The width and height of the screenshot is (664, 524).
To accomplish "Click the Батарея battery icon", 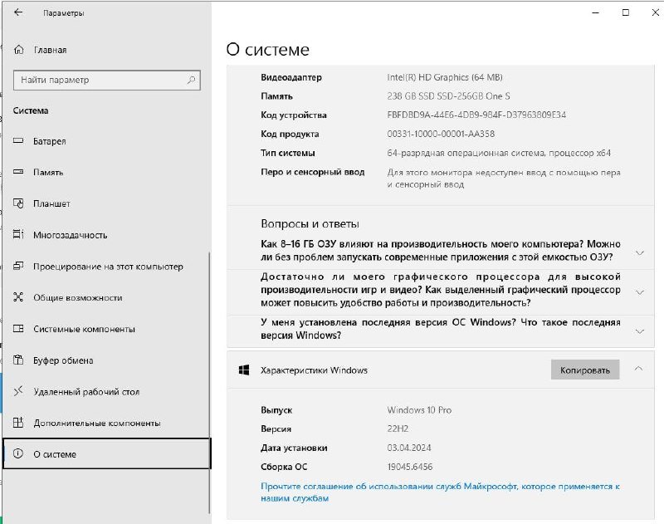I will (18, 140).
